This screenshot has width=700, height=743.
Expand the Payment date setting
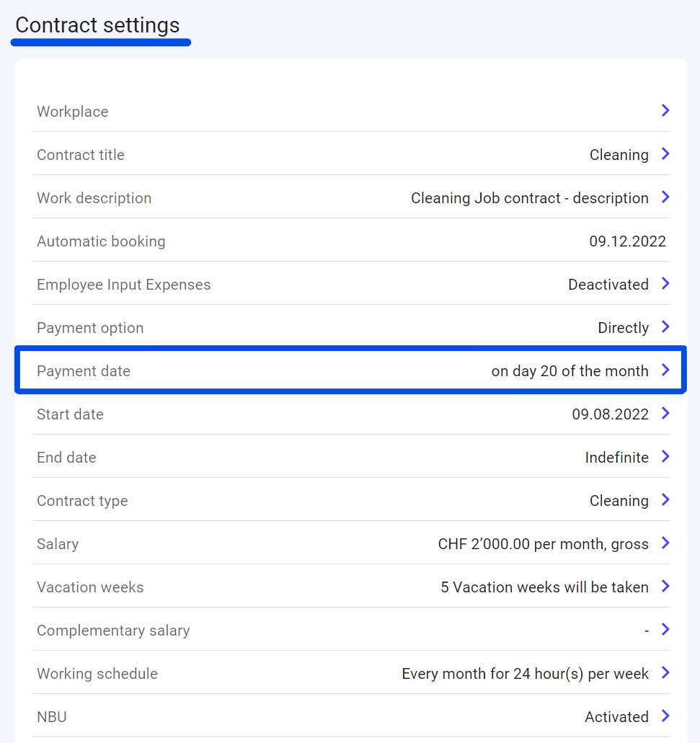click(x=665, y=370)
